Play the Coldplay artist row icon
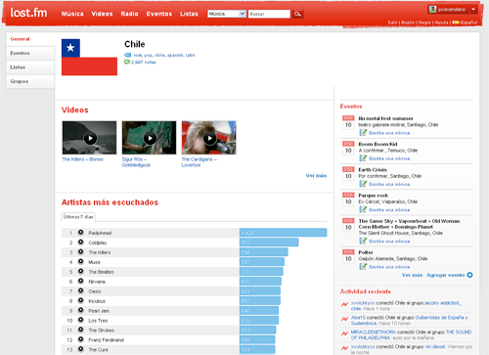The image size is (489, 355). click(80, 243)
